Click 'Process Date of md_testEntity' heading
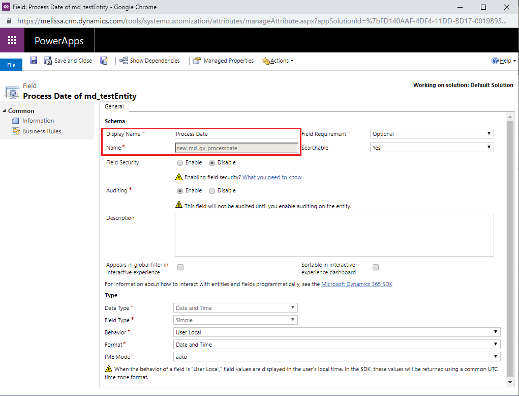The image size is (519, 396). click(x=80, y=96)
